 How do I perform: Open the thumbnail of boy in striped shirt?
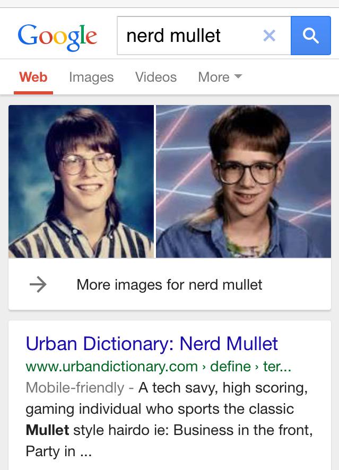pos(81,181)
